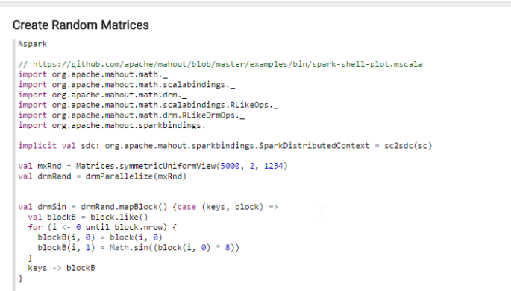Screen dimensions: 511x291
Task: Click line importing mahout.sparkbindings._
Action: [115, 126]
